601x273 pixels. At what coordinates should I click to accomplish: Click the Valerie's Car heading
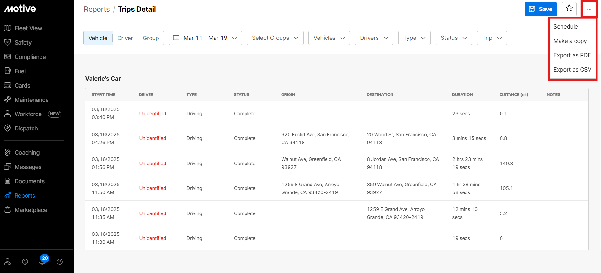(103, 78)
